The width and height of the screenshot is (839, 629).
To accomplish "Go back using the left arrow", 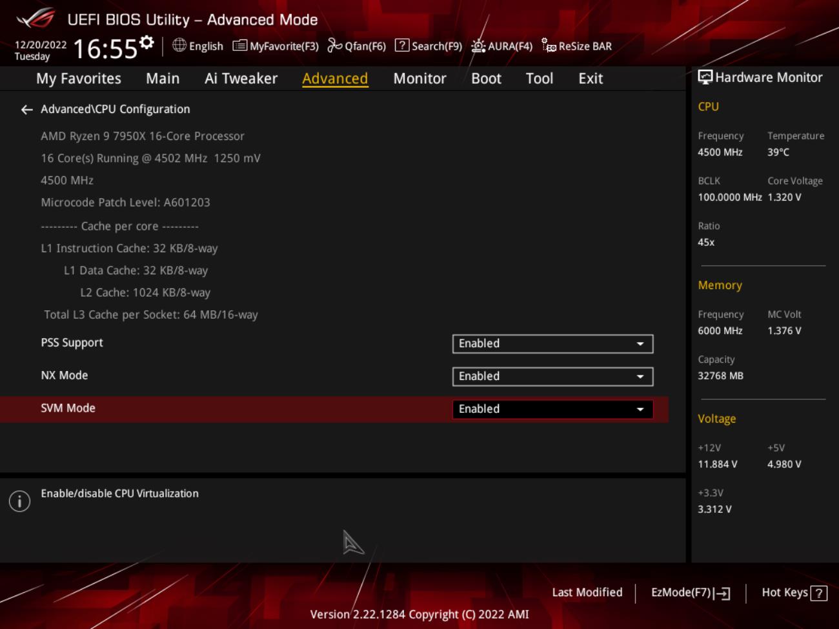I will (x=26, y=110).
